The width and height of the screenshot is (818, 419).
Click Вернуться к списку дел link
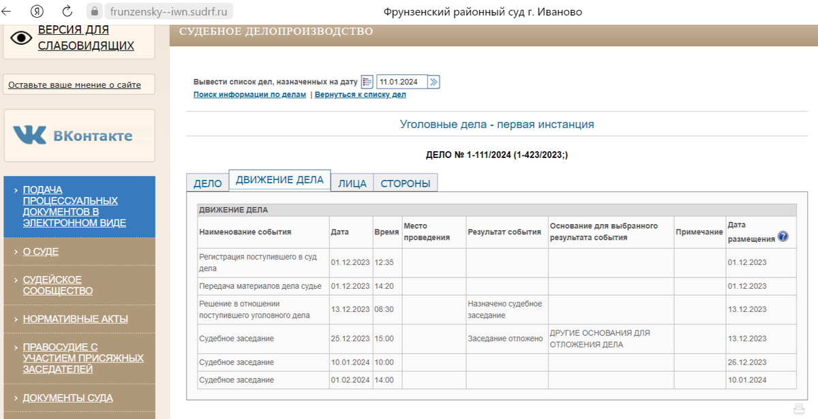click(x=360, y=95)
